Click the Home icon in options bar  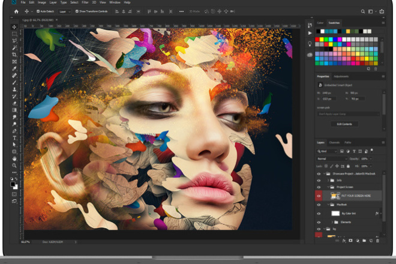[x=16, y=11]
